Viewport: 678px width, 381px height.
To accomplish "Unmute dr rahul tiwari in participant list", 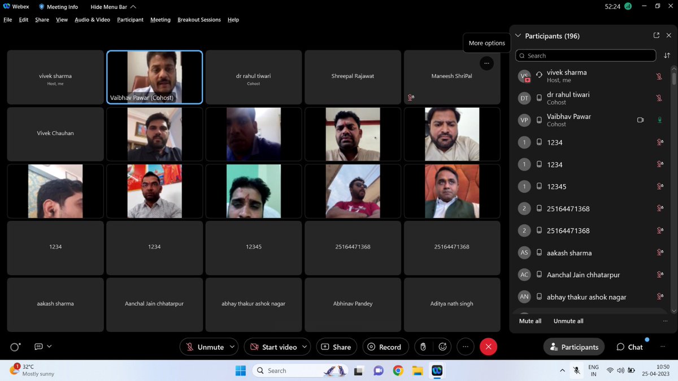I will (659, 98).
